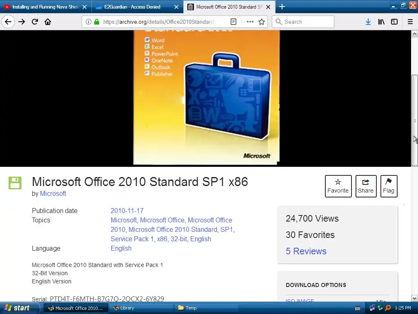Click the page scrollbar thumb
The image size is (418, 314).
tap(415, 121)
